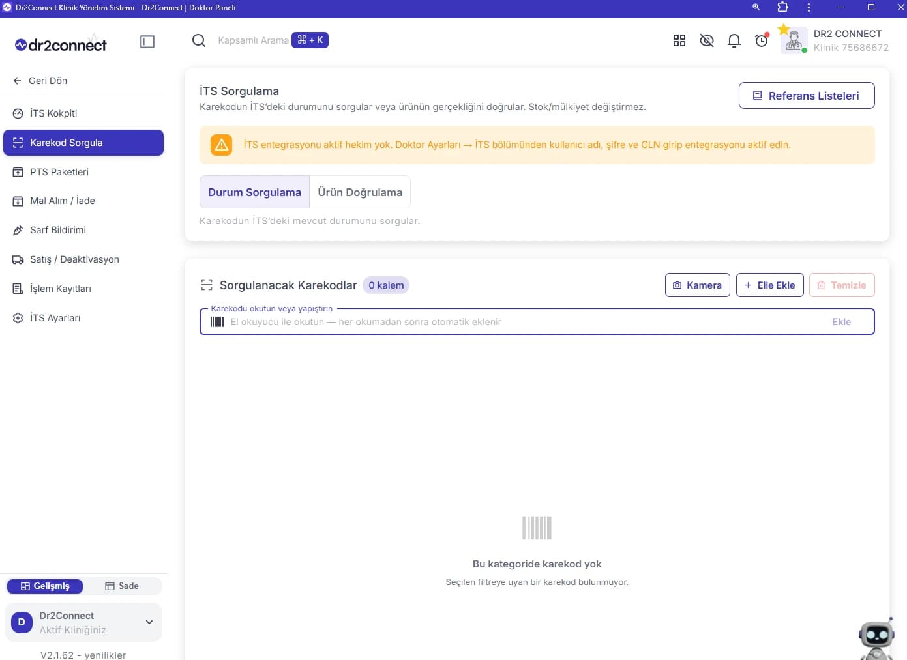Click the D clinic avatar circle
The width and height of the screenshot is (907, 660).
pyautogui.click(x=22, y=622)
